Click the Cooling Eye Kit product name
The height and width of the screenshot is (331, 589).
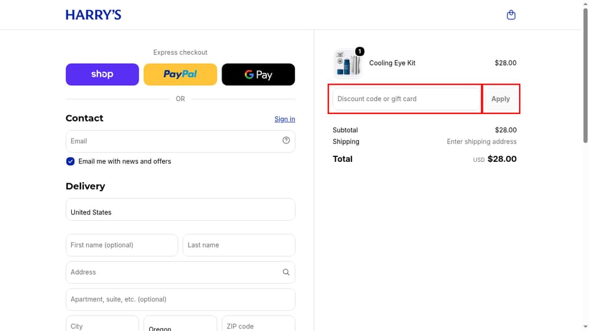(x=392, y=63)
